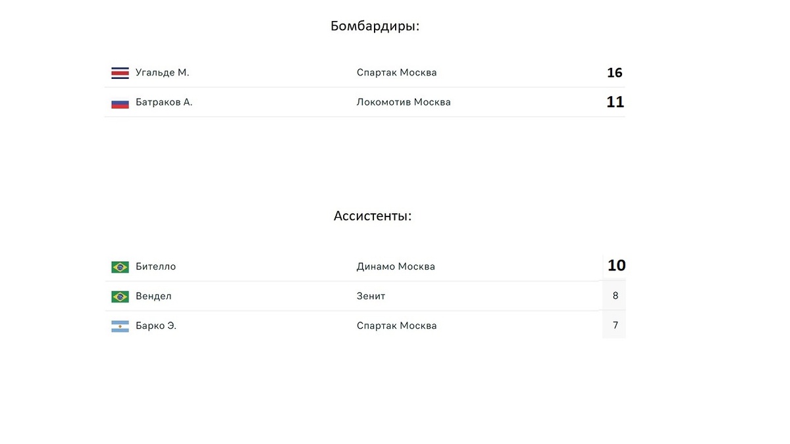Screen dimensions: 790x444
Task: Select player name Бителло
Action: pos(155,267)
